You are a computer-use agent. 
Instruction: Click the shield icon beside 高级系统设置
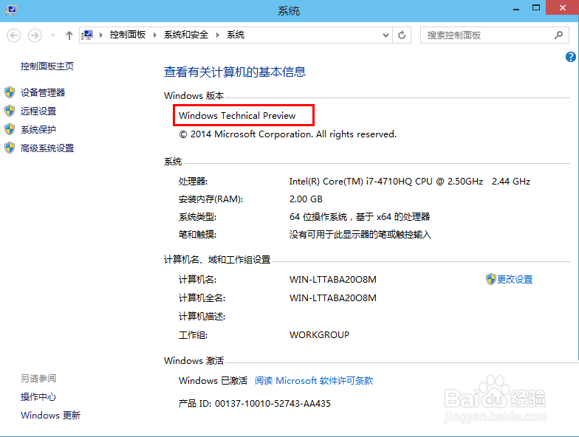click(10, 148)
